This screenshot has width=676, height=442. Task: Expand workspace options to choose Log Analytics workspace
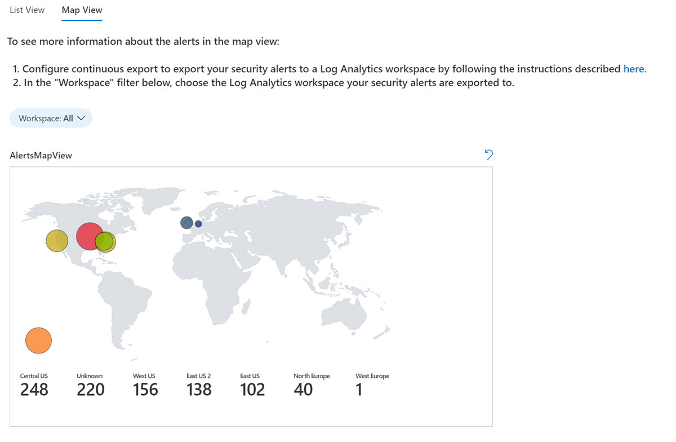point(51,118)
